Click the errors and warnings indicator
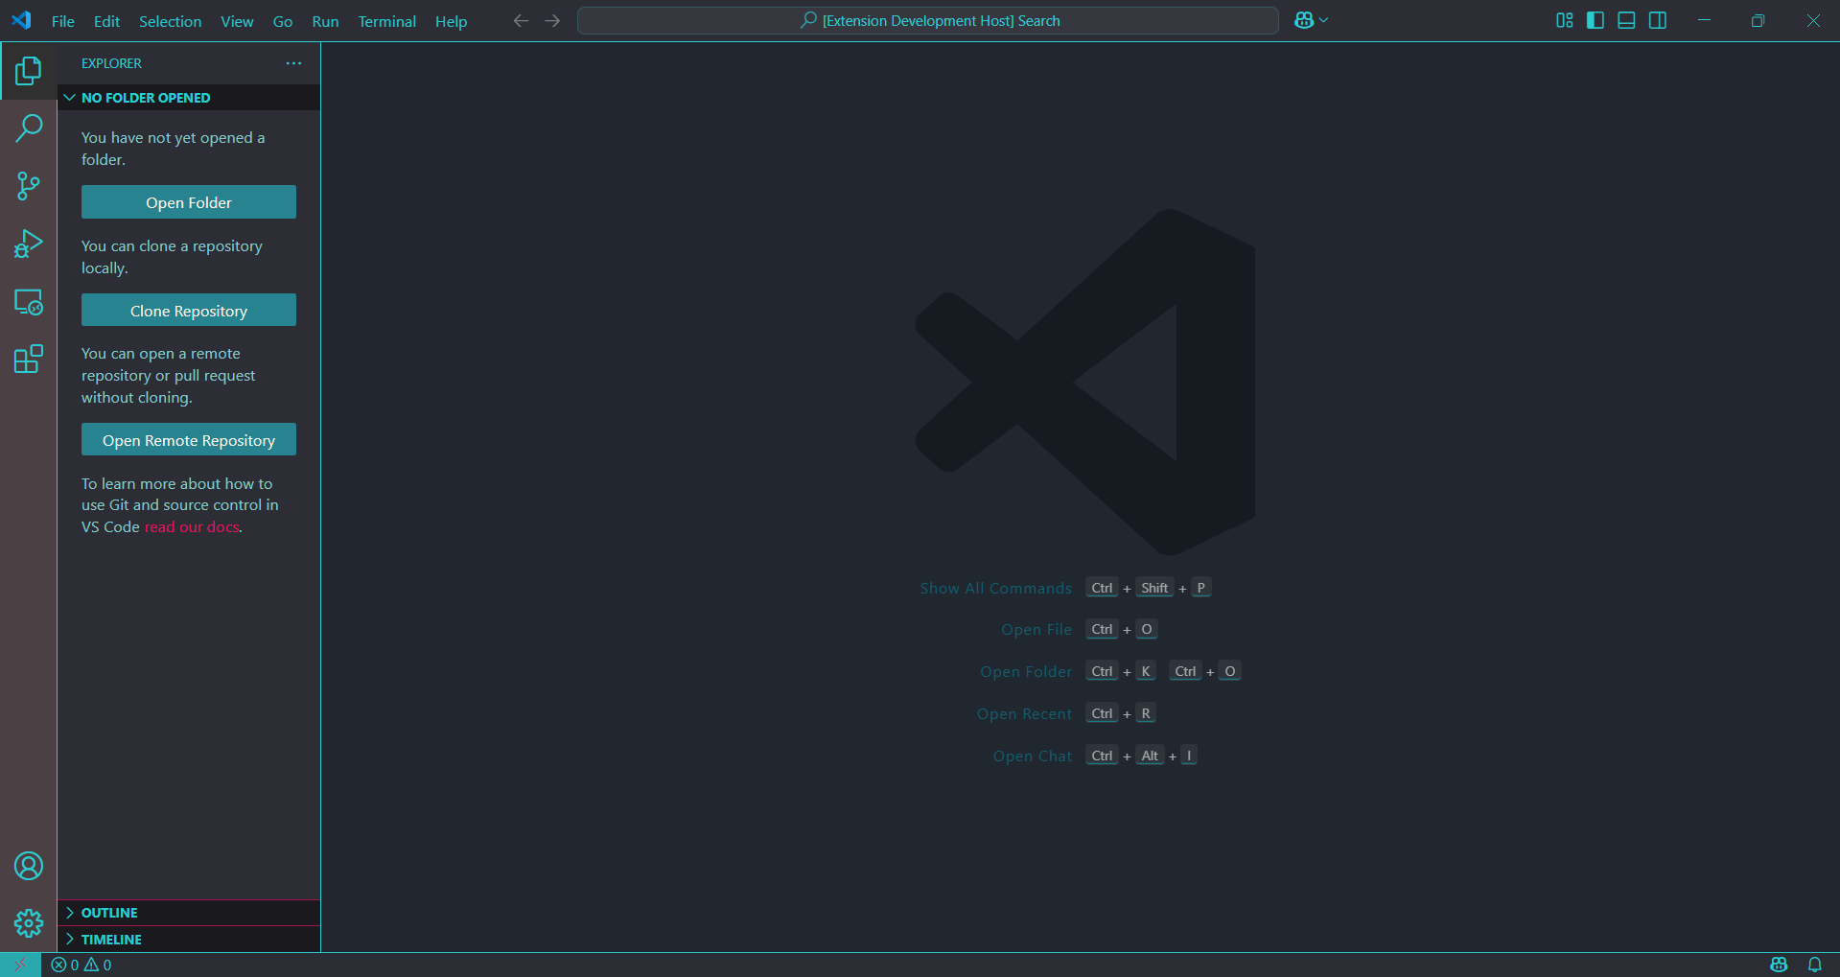The width and height of the screenshot is (1840, 977). [82, 965]
